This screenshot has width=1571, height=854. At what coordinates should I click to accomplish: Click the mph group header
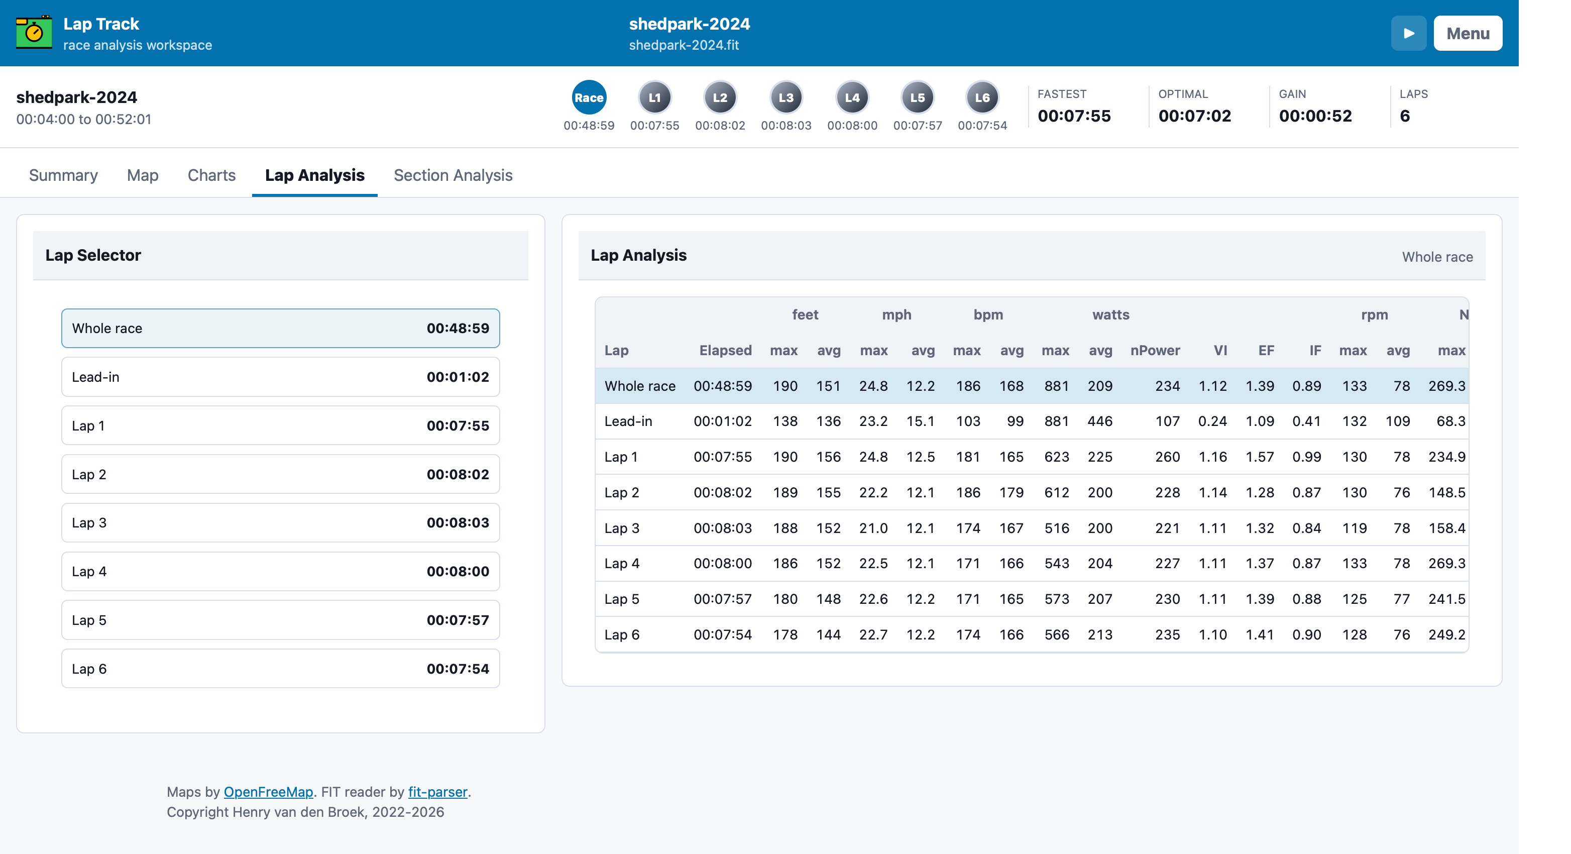click(x=896, y=315)
